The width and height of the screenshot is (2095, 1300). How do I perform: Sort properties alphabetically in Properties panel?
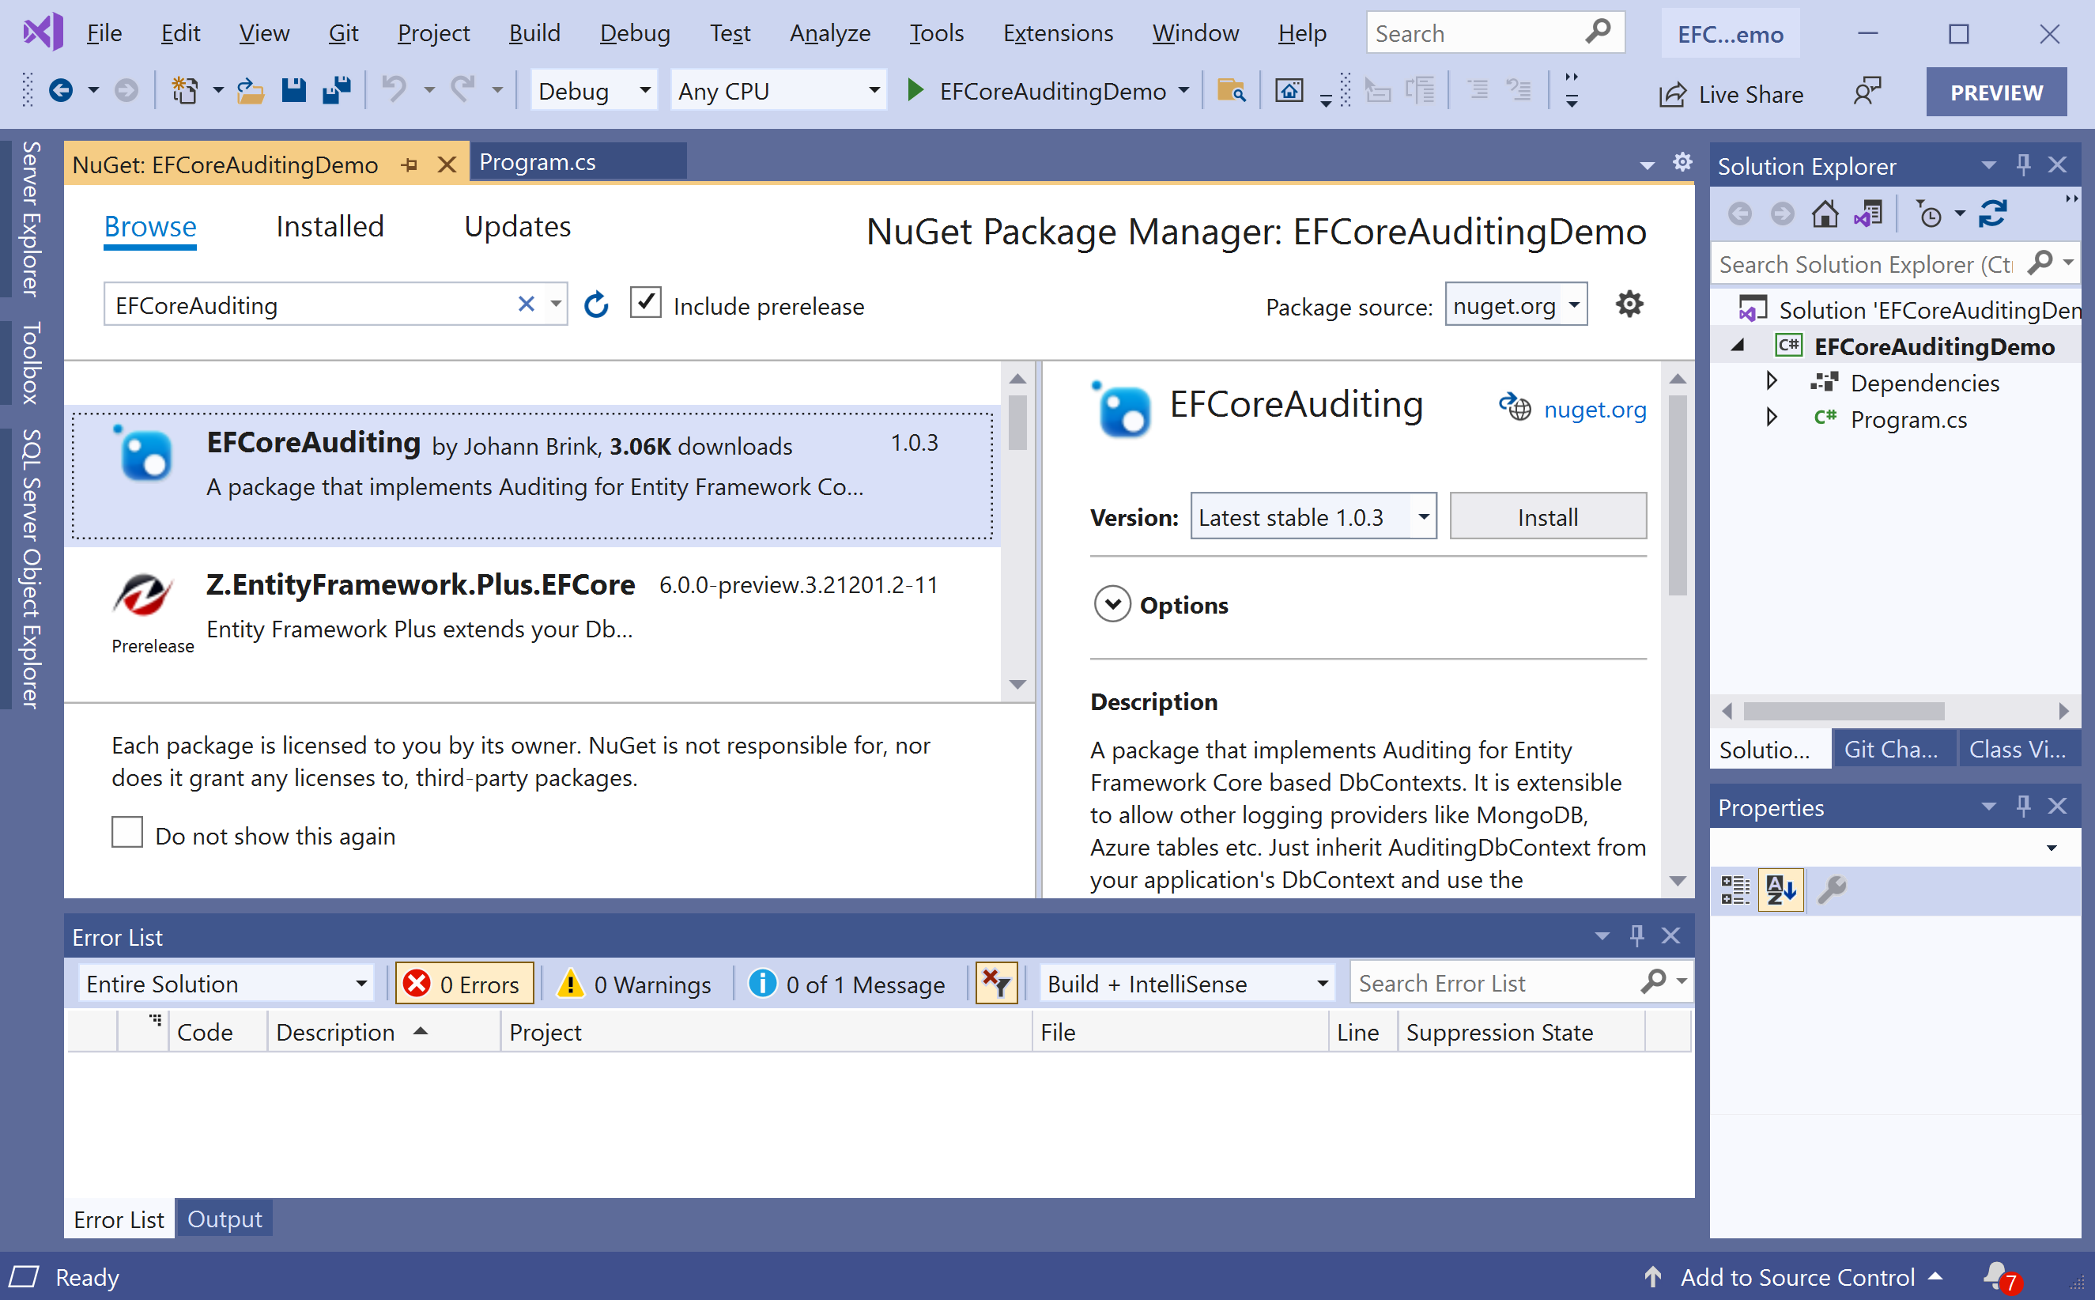click(1780, 889)
